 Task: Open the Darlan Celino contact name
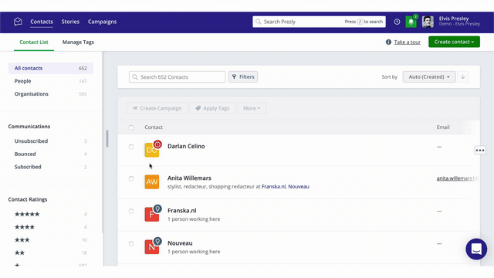186,146
